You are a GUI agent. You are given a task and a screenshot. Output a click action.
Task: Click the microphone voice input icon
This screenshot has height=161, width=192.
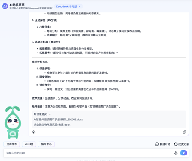click(x=176, y=153)
